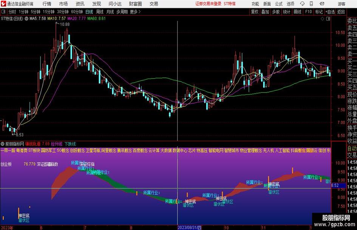The image size is (357, 230).
Task: Click the MA10: 7.57 moving average label
Action: (56, 19)
